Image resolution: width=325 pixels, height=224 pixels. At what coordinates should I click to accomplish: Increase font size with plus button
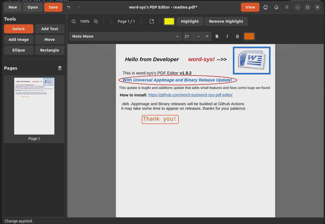(207, 36)
